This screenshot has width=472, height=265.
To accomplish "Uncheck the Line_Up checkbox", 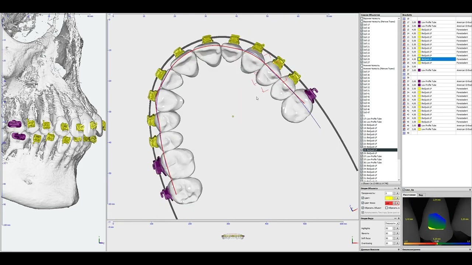I will click(x=404, y=190).
